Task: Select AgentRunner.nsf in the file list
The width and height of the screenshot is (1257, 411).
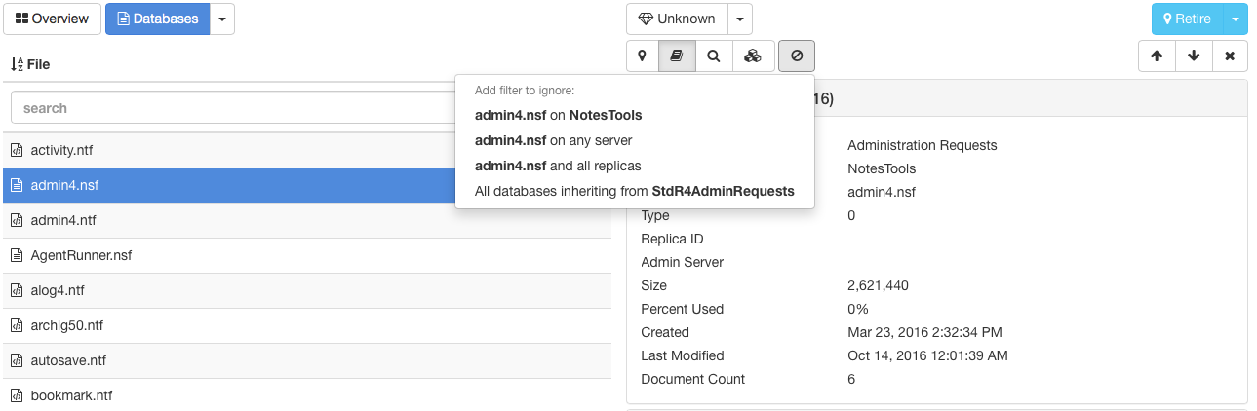Action: [x=307, y=255]
